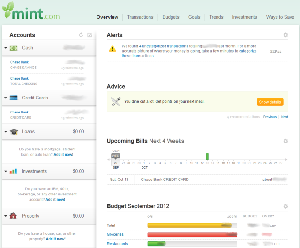The height and width of the screenshot is (248, 300).
Task: Open the 4 uncategorized transactions link
Action: pyautogui.click(x=164, y=46)
